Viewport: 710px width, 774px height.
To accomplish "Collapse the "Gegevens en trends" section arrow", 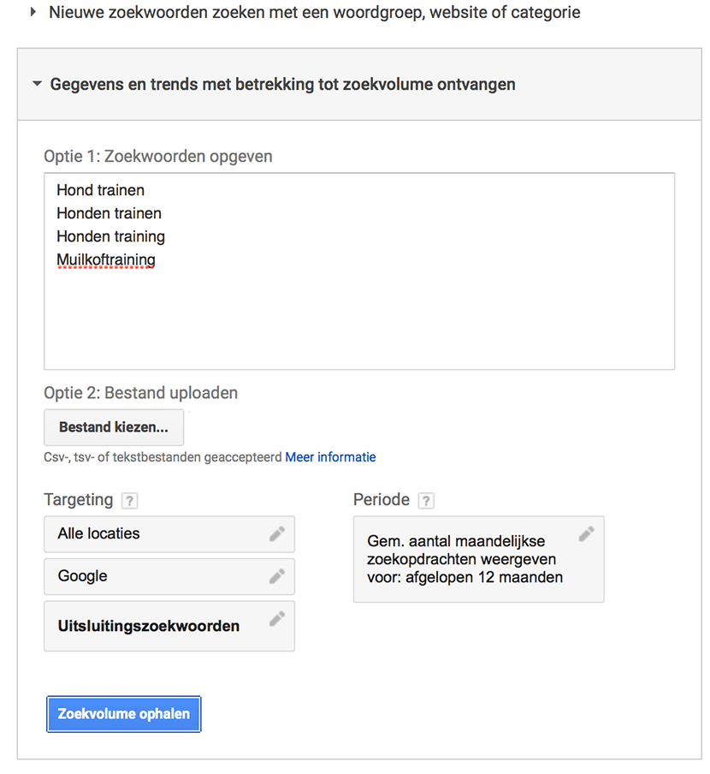I will pyautogui.click(x=37, y=85).
